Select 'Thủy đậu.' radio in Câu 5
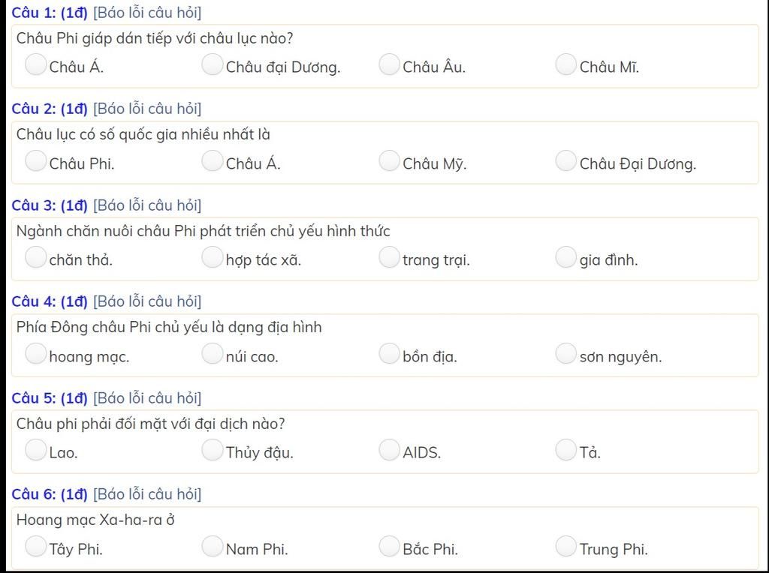The width and height of the screenshot is (769, 573). pos(213,449)
